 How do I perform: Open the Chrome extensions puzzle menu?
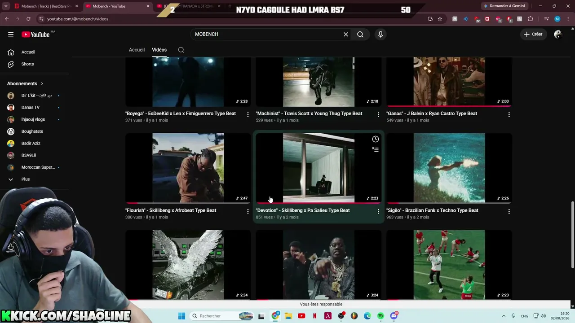pyautogui.click(x=531, y=19)
